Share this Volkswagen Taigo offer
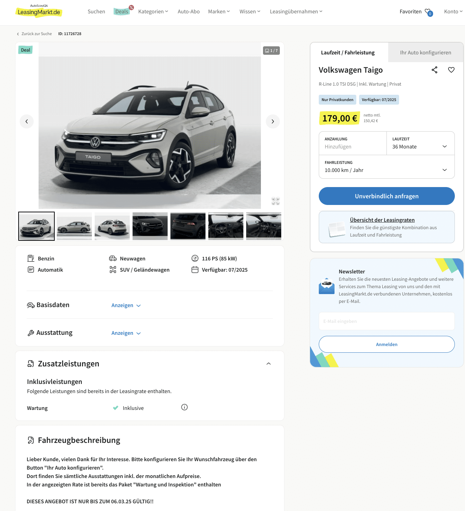The image size is (465, 511). [x=434, y=70]
